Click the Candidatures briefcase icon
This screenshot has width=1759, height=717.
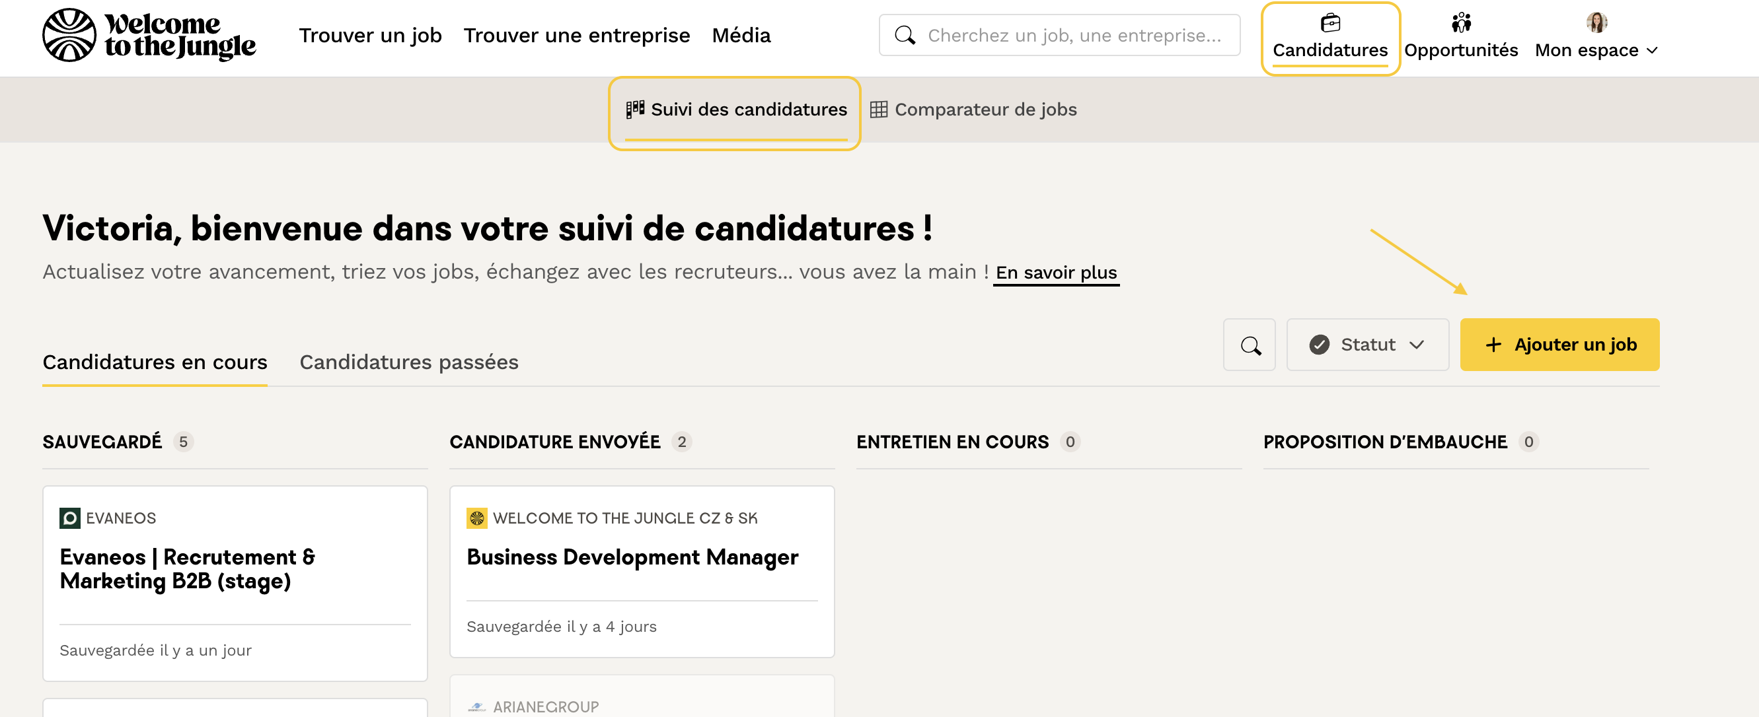(1329, 22)
